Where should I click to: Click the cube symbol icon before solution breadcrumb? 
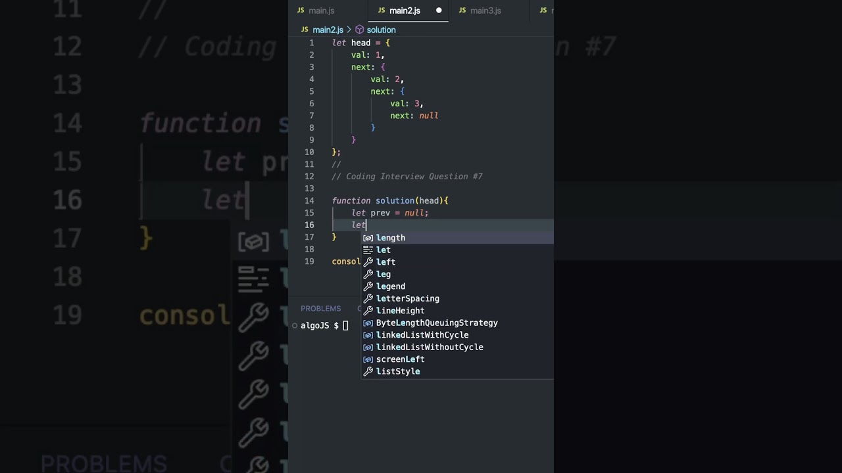click(x=360, y=30)
